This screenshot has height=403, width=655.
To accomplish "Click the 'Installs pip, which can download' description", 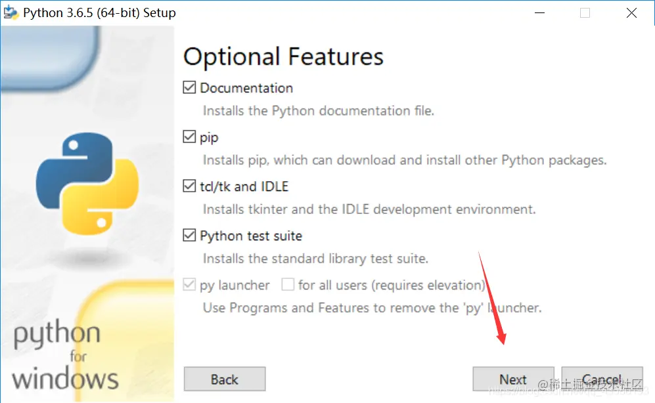I will click(x=404, y=160).
